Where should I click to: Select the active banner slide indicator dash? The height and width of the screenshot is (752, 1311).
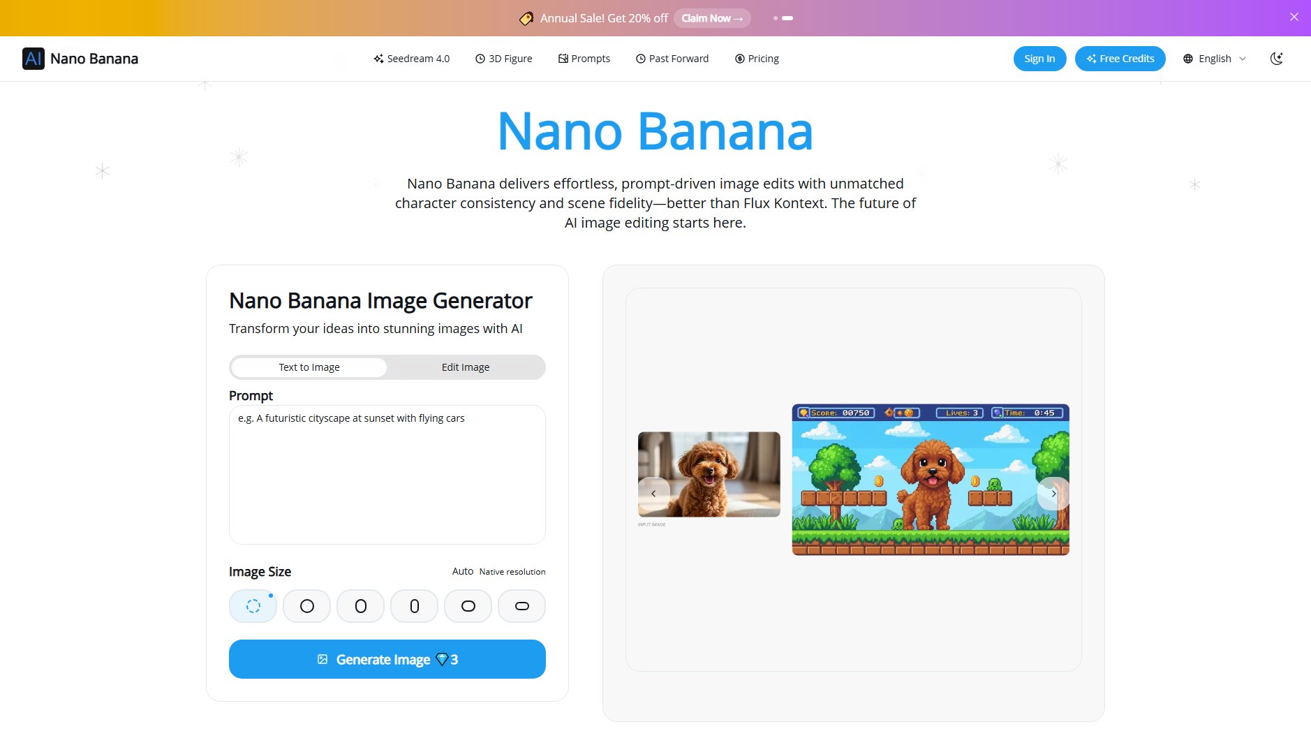click(x=787, y=18)
